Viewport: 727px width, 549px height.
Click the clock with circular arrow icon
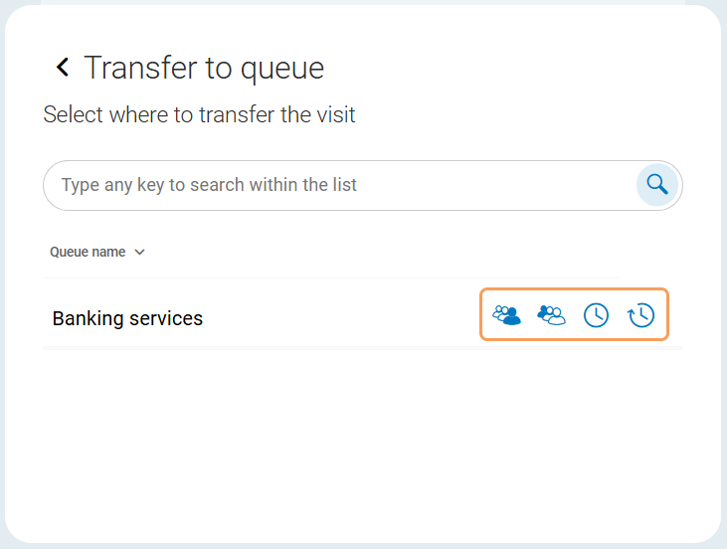tap(640, 315)
